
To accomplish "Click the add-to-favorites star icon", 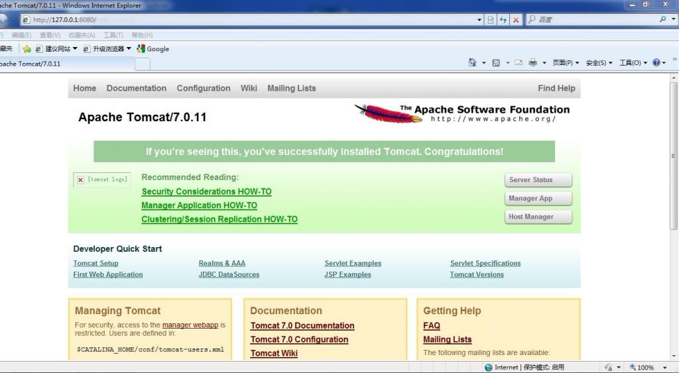I will (27, 49).
